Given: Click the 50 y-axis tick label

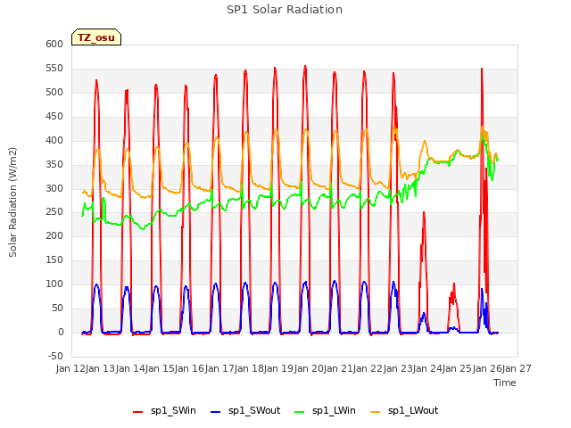Looking at the screenshot, I should 57,308.
